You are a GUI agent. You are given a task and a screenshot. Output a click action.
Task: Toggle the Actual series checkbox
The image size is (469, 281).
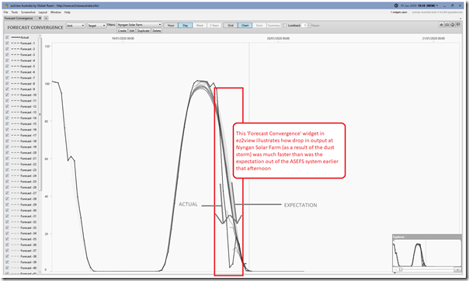(7, 37)
